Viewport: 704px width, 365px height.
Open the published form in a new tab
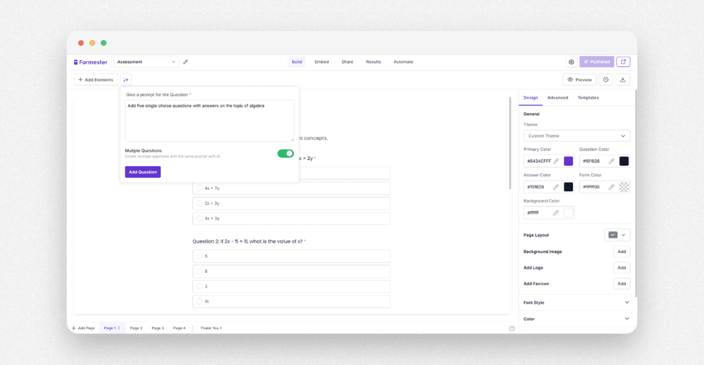[x=623, y=61]
